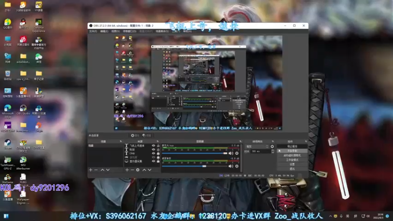The image size is (393, 221).
Task: Open Windows Start menu on taskbar
Action: coord(6,216)
